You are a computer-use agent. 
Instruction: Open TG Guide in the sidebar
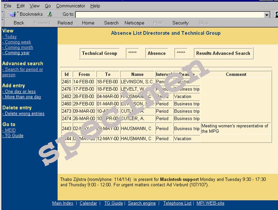pyautogui.click(x=13, y=136)
